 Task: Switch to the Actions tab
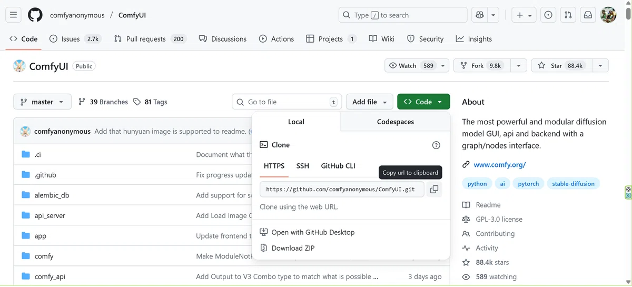click(x=276, y=39)
